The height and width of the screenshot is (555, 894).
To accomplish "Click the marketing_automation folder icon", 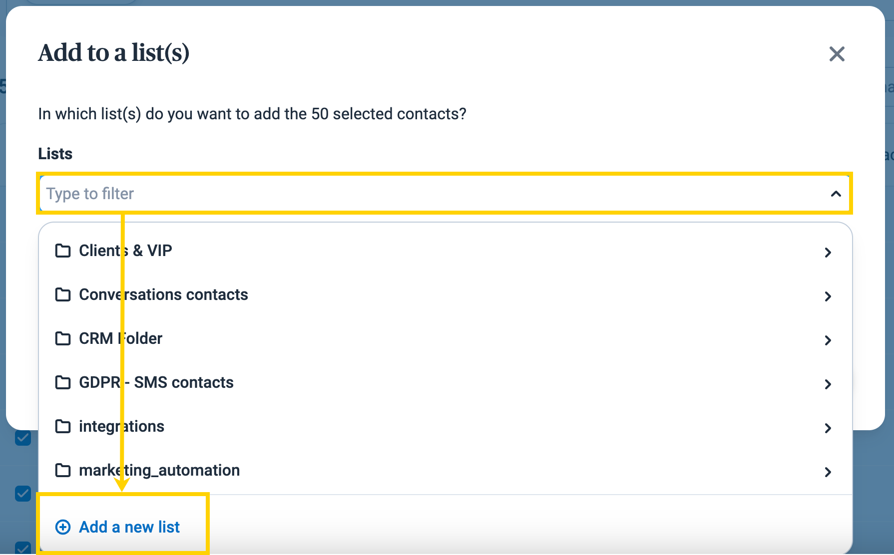I will tap(62, 470).
